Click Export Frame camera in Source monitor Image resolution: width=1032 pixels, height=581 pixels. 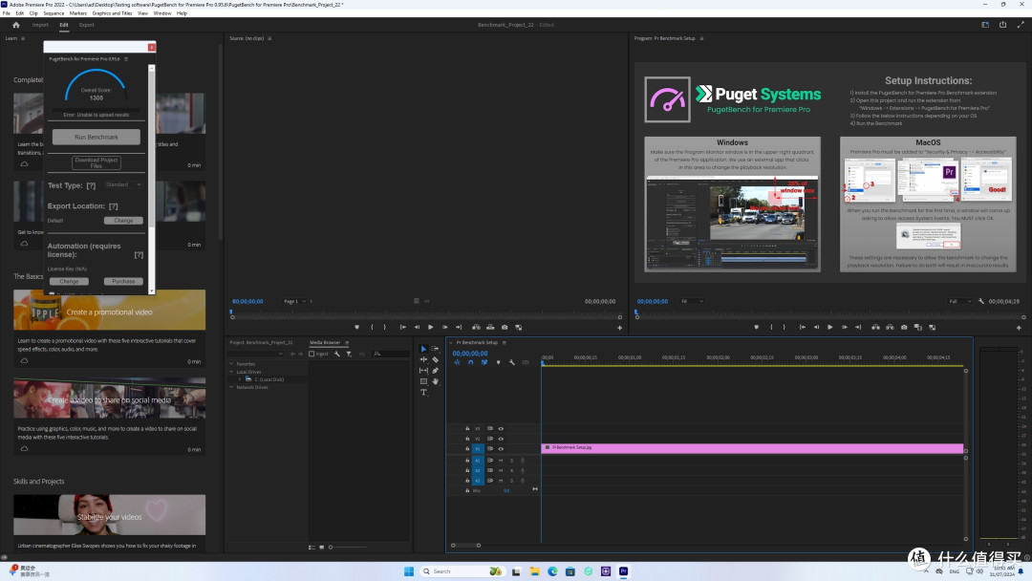(x=505, y=327)
